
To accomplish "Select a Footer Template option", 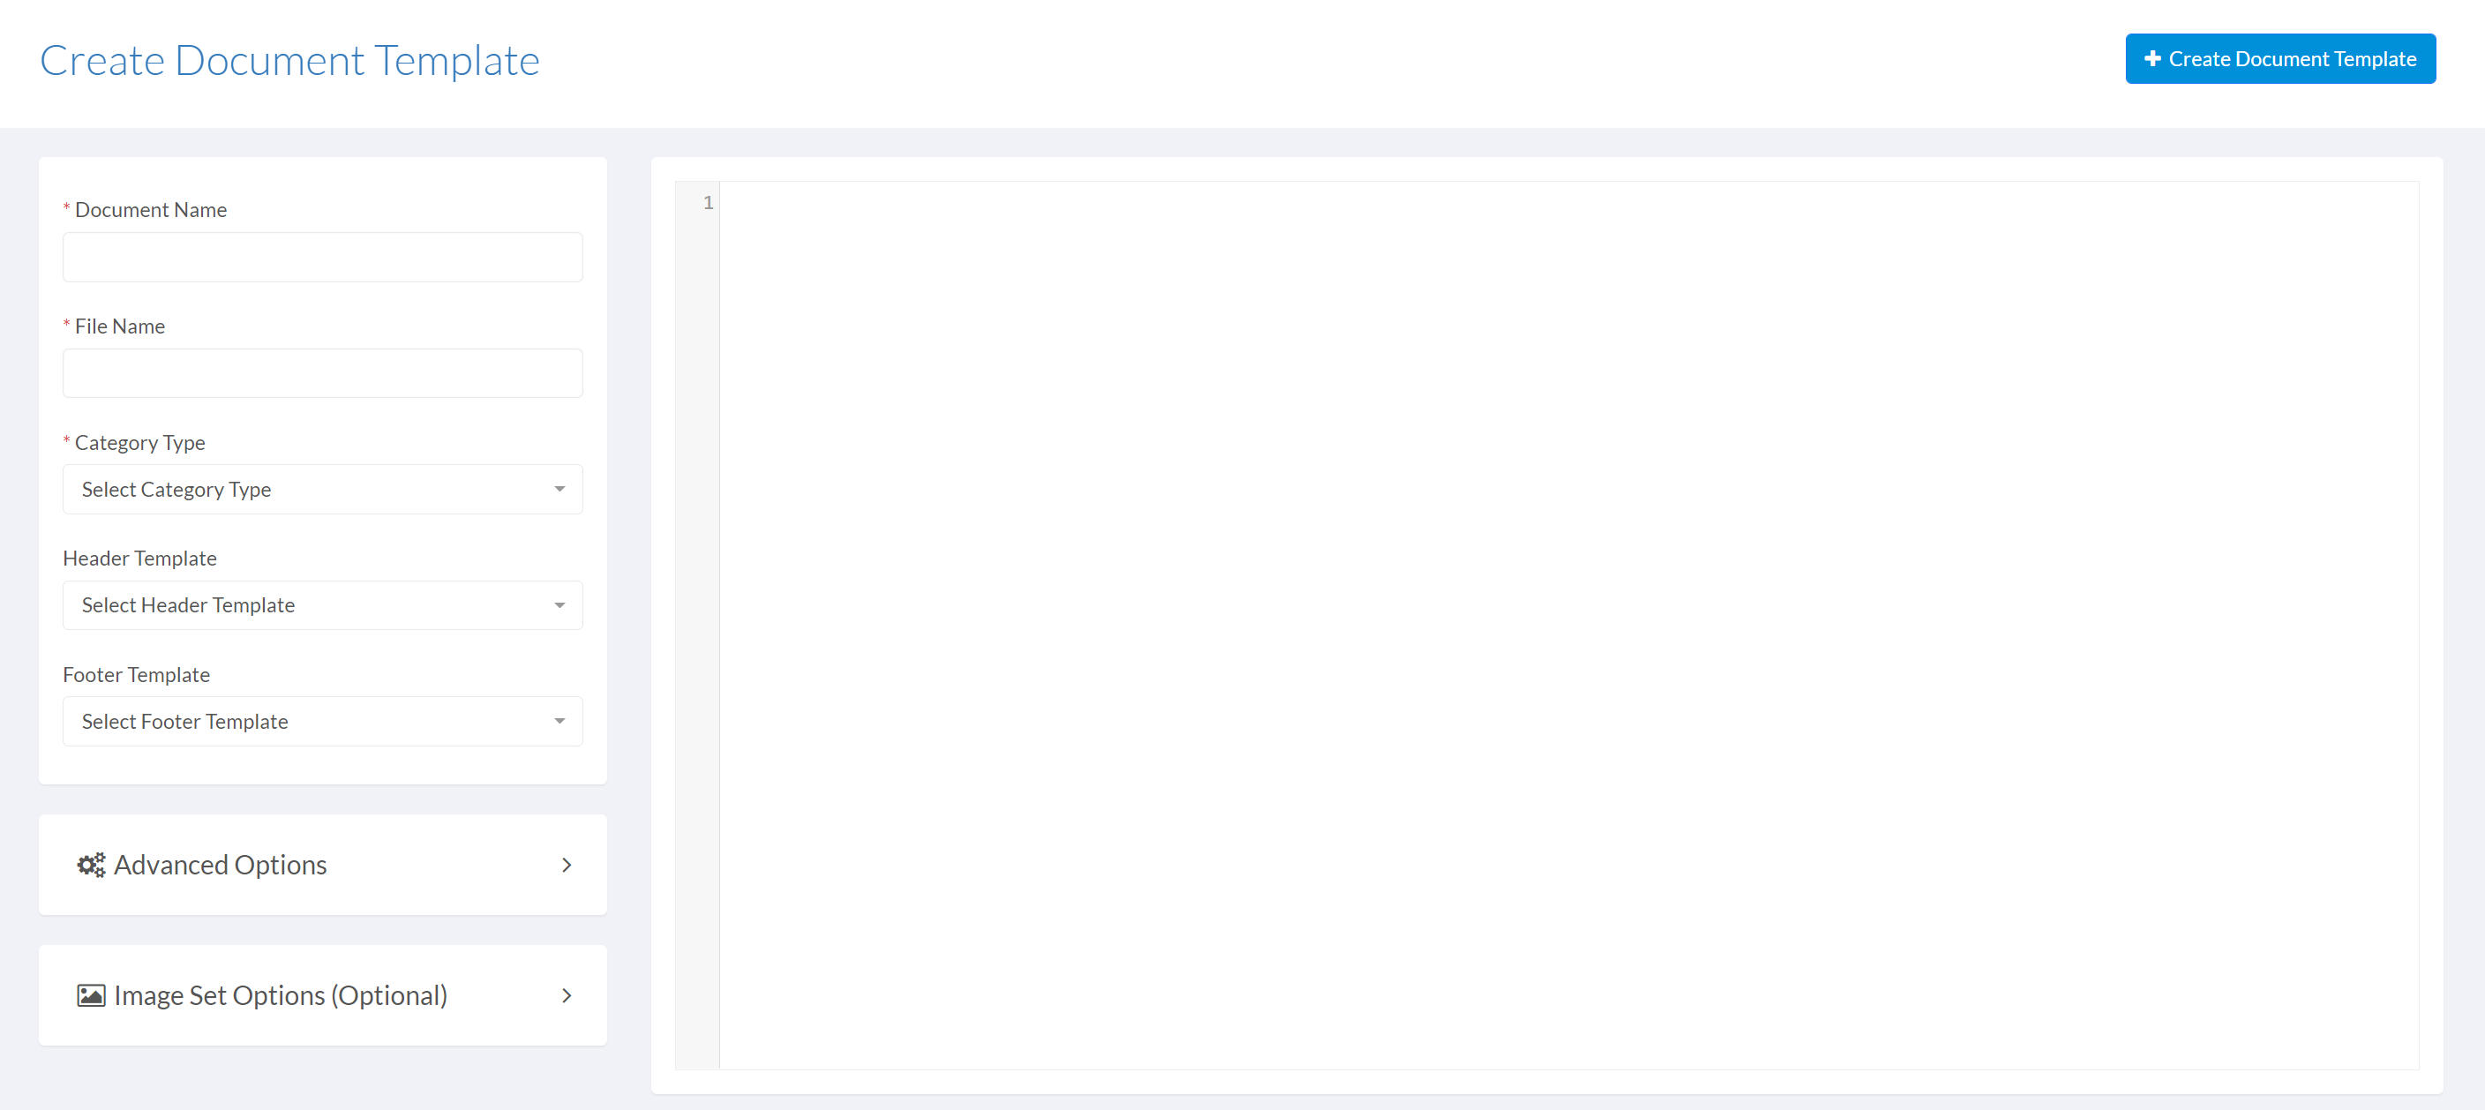I will [323, 722].
